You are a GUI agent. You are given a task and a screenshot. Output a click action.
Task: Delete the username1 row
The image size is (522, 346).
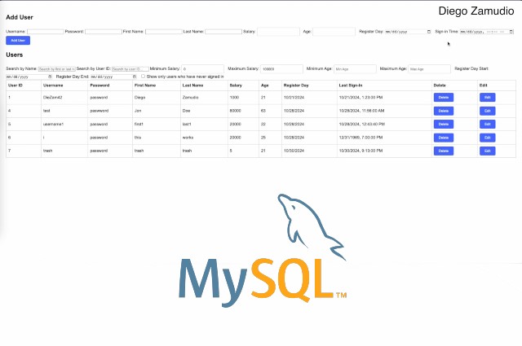click(x=444, y=124)
